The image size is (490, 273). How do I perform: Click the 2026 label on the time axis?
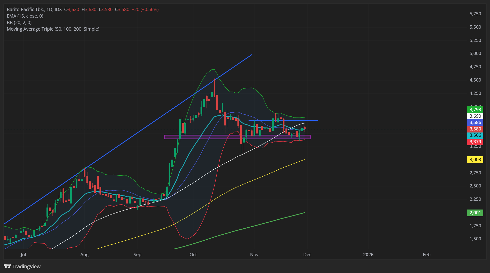point(368,255)
